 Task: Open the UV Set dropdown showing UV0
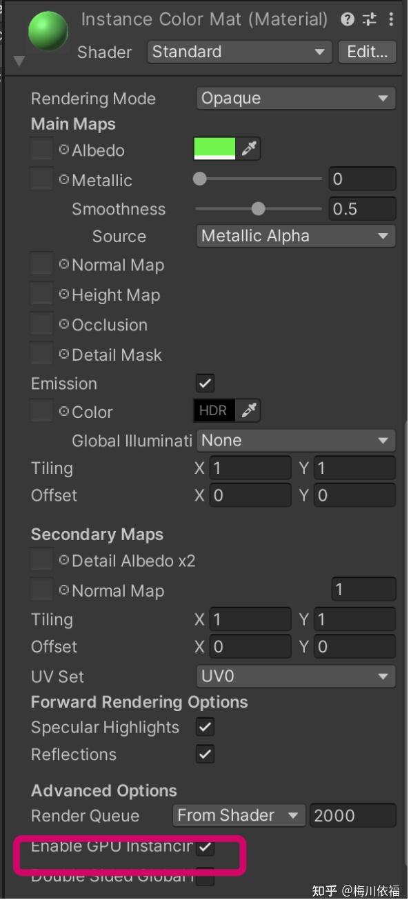coord(295,677)
